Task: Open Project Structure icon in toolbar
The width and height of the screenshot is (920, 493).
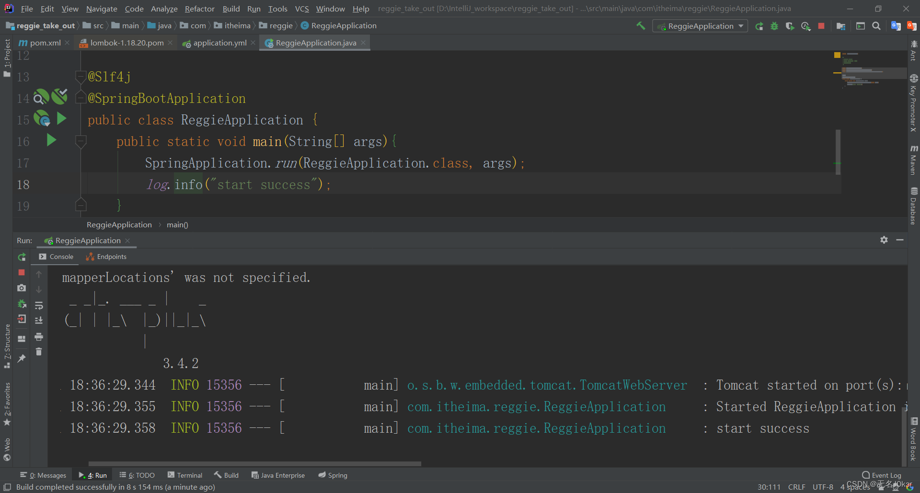Action: tap(841, 26)
